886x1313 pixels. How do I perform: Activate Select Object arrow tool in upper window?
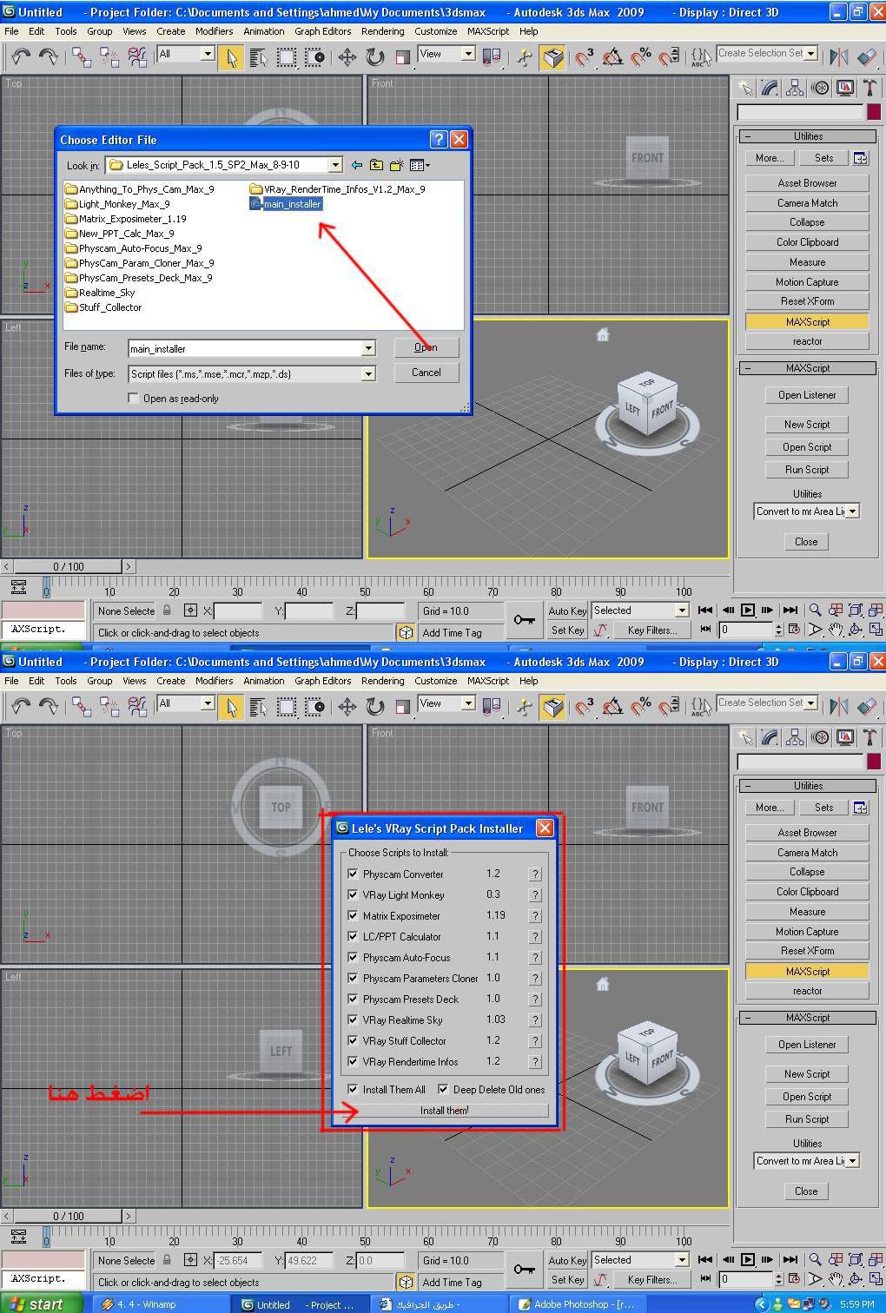[x=231, y=57]
